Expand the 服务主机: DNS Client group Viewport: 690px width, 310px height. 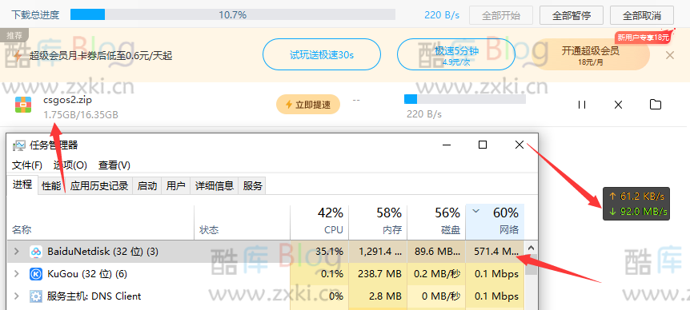[x=17, y=296]
